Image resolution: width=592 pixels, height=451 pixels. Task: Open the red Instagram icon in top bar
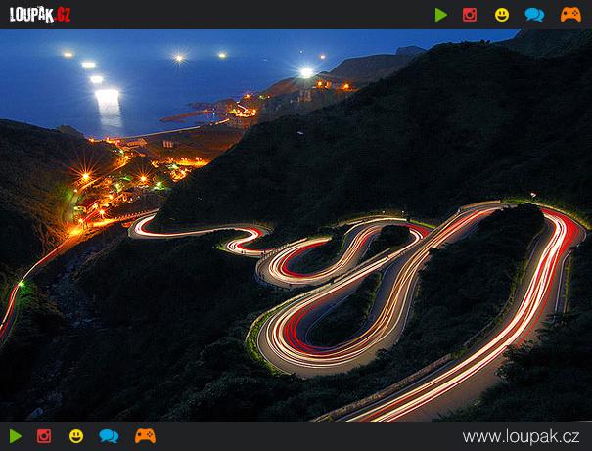470,15
